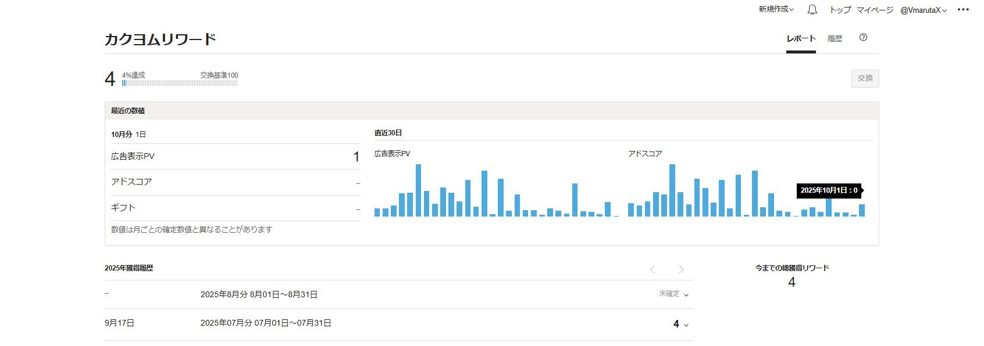
Task: Switch to the 履歴 tab
Action: pos(835,38)
